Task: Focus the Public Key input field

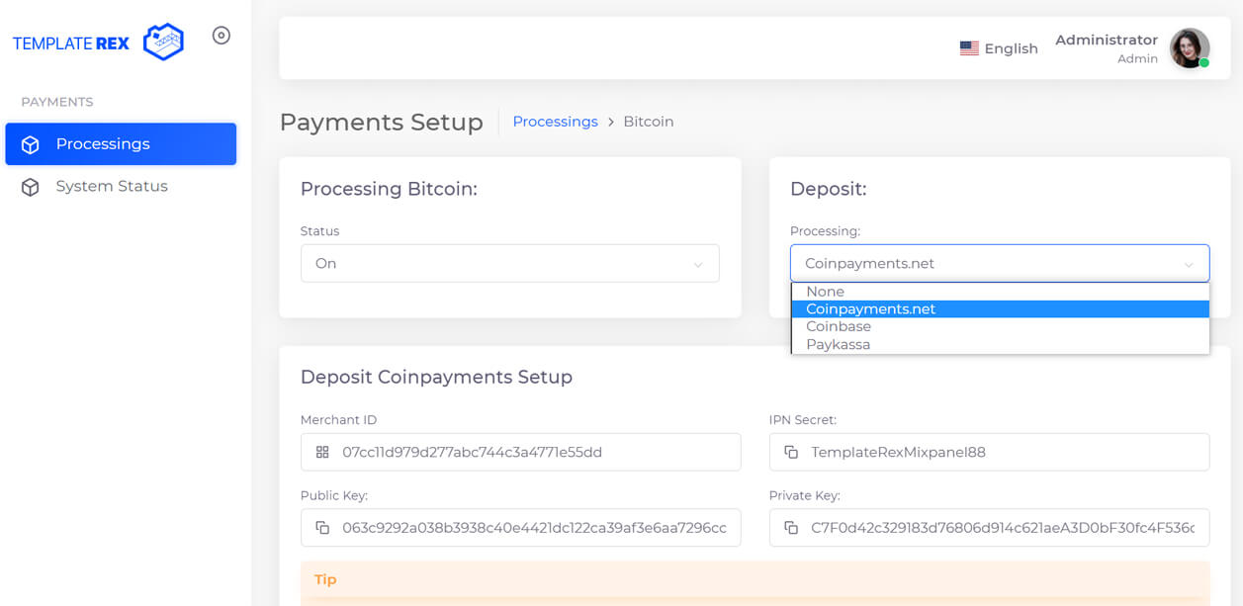Action: pos(520,528)
